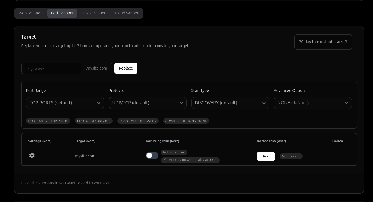Image resolution: width=373 pixels, height=202 pixels.
Task: Open the Scan Type dropdown
Action: (x=230, y=103)
